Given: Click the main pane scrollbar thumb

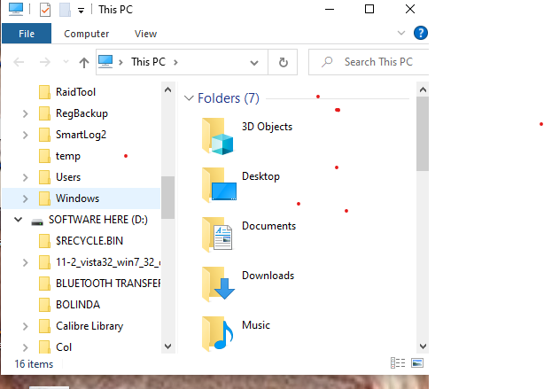Looking at the screenshot, I should point(423,134).
